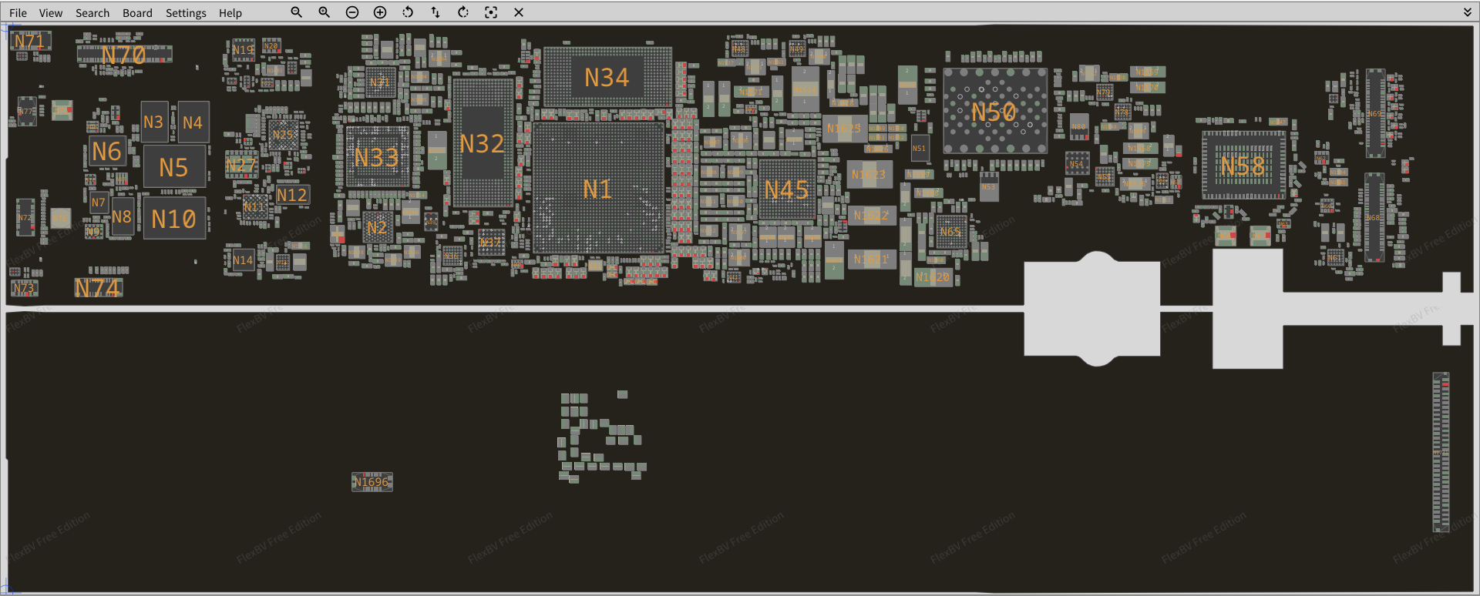Open the File menu
The image size is (1480, 596).
click(x=18, y=13)
